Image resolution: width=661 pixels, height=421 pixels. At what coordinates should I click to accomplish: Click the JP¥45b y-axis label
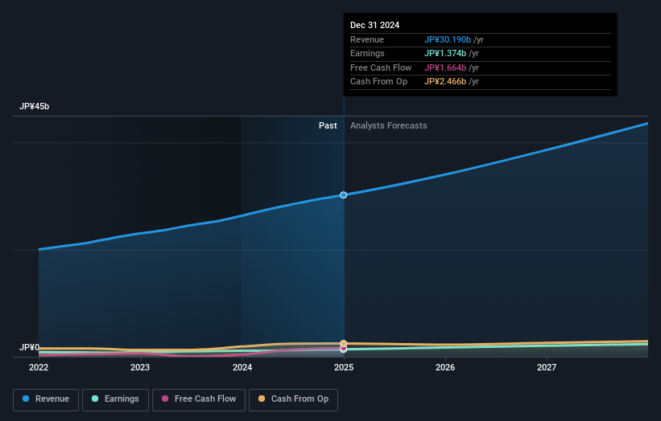(34, 106)
